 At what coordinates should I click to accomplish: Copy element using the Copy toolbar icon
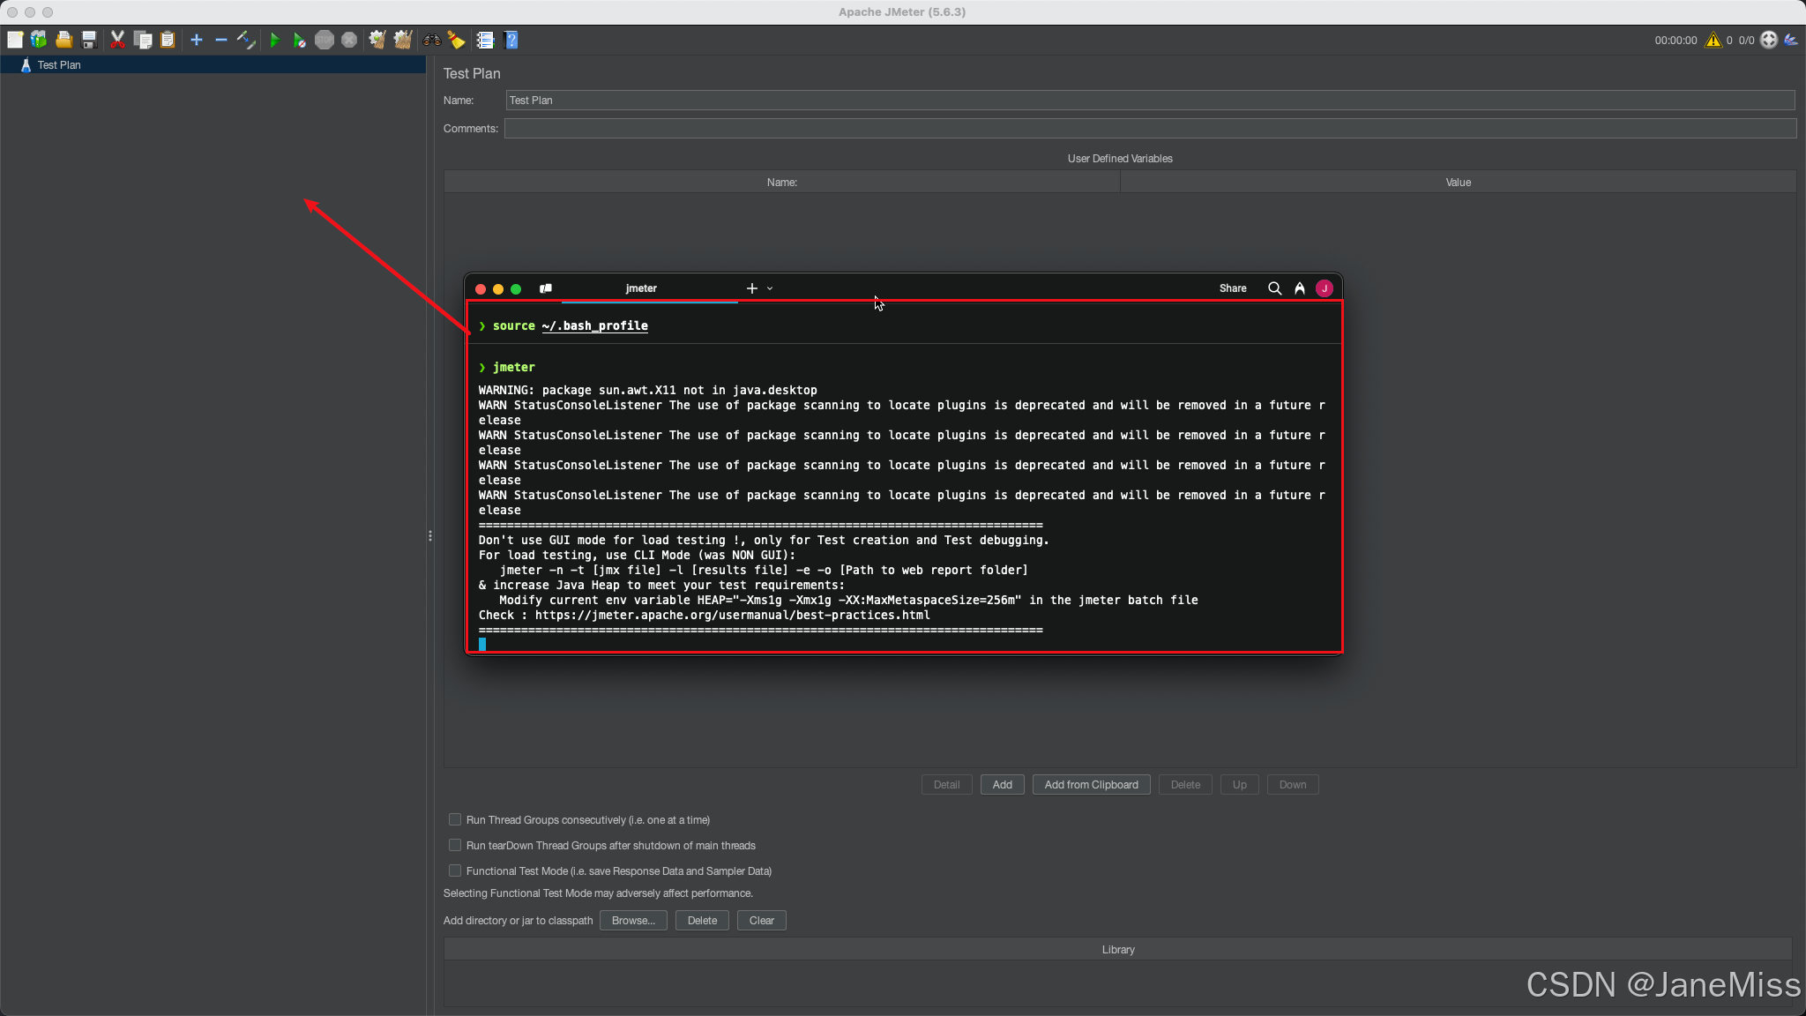pos(143,40)
